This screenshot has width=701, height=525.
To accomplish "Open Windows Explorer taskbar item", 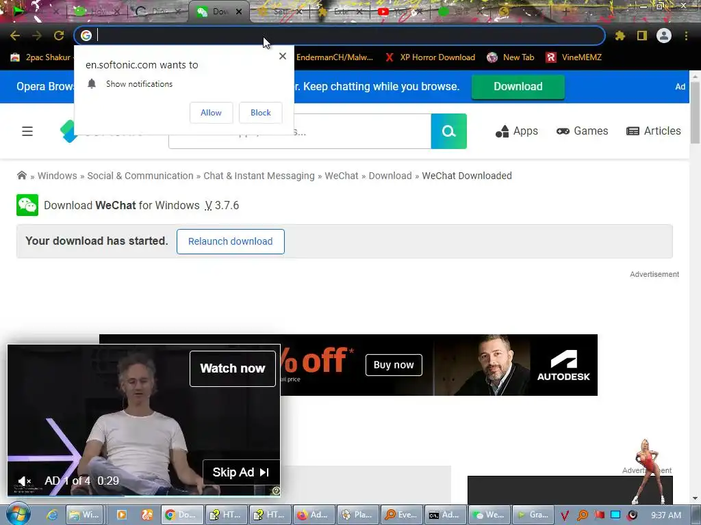I will pyautogui.click(x=84, y=515).
